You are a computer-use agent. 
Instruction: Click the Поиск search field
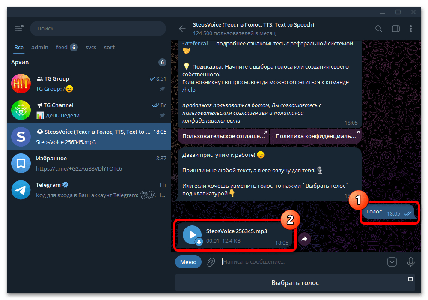click(x=98, y=28)
